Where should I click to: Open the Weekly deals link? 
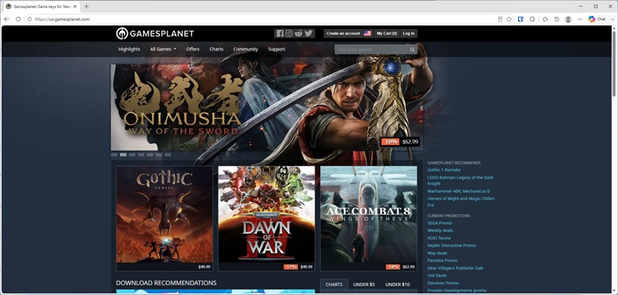[x=440, y=230]
